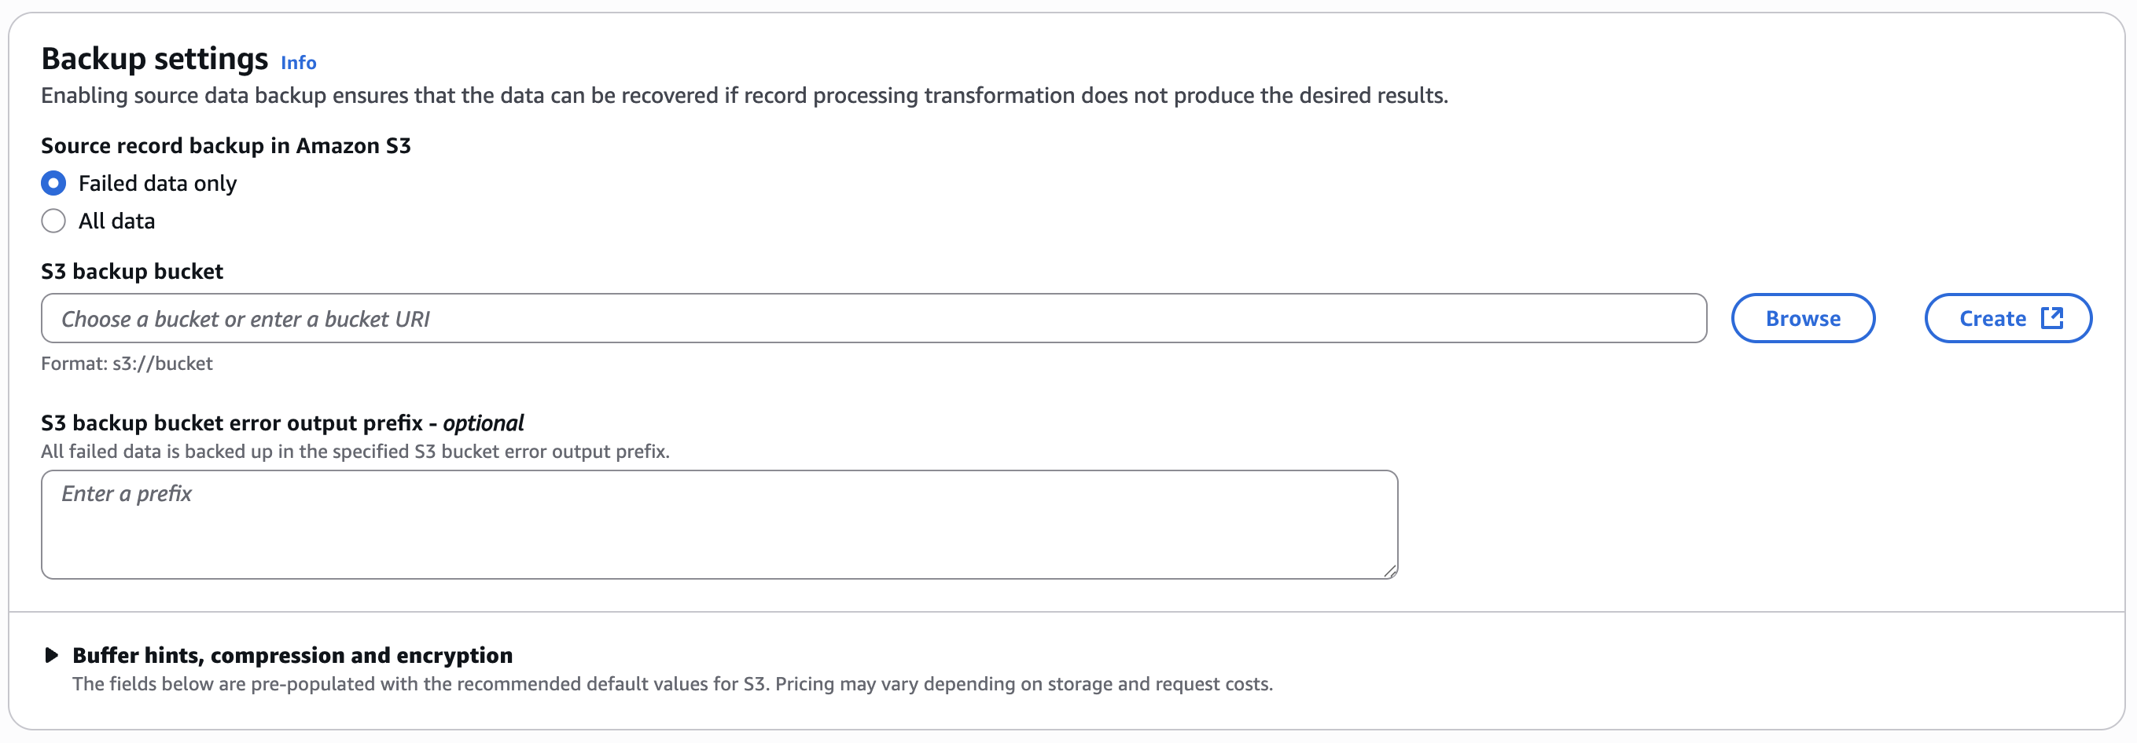Click the Backup settings heading
The height and width of the screenshot is (743, 2137).
[x=154, y=58]
